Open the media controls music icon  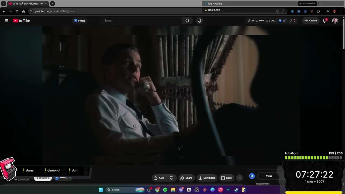328,11
